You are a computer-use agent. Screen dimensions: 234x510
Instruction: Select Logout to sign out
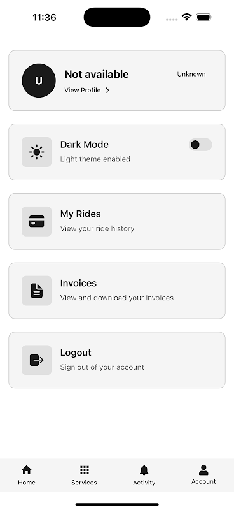click(117, 360)
